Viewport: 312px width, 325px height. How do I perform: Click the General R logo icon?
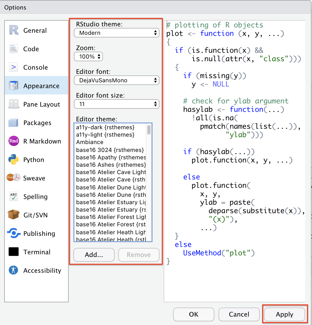point(14,30)
